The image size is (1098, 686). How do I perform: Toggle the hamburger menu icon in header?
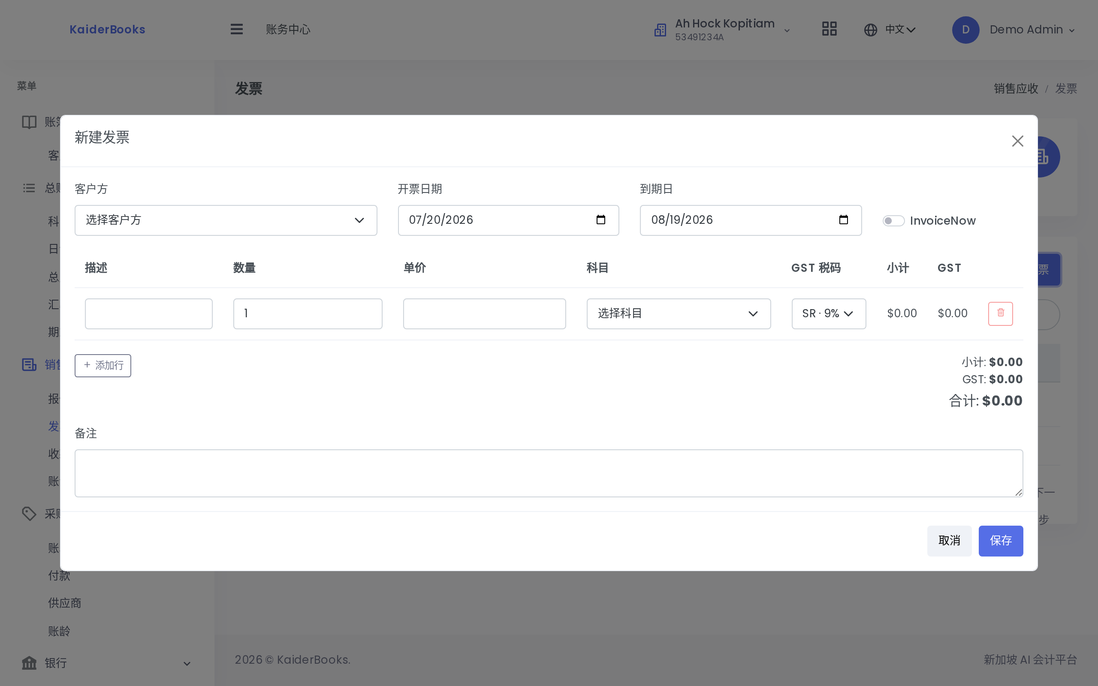[x=236, y=30]
